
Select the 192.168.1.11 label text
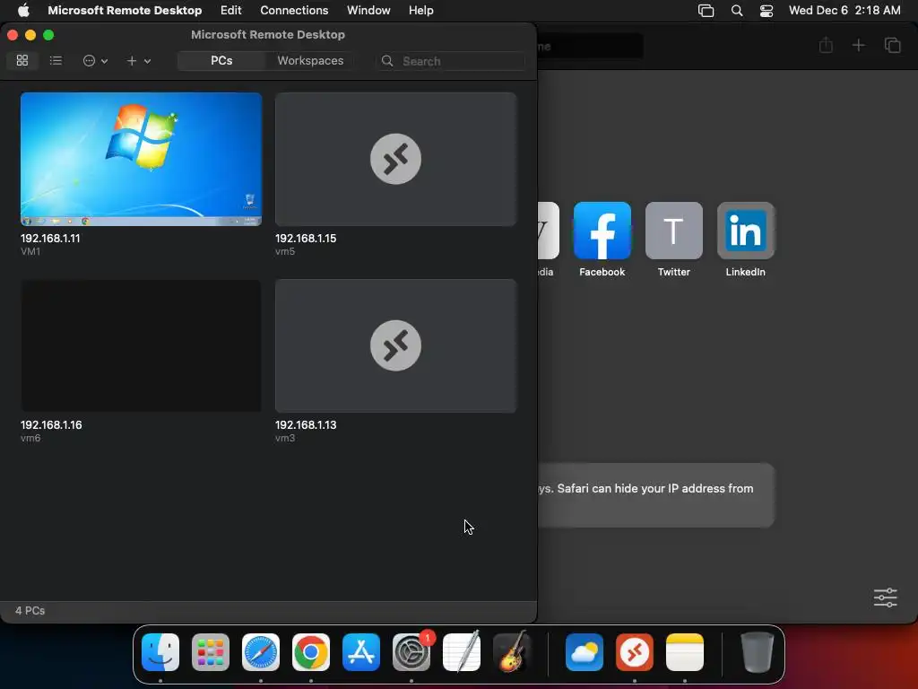(x=50, y=239)
